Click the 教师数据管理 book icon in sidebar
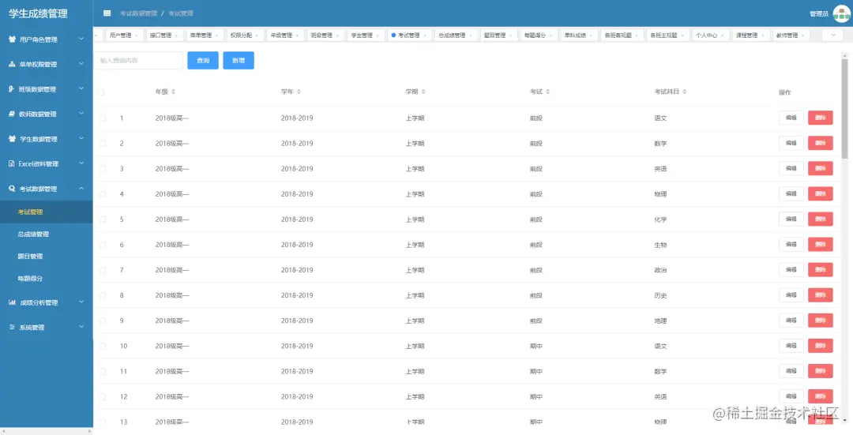This screenshot has width=853, height=435. (12, 114)
